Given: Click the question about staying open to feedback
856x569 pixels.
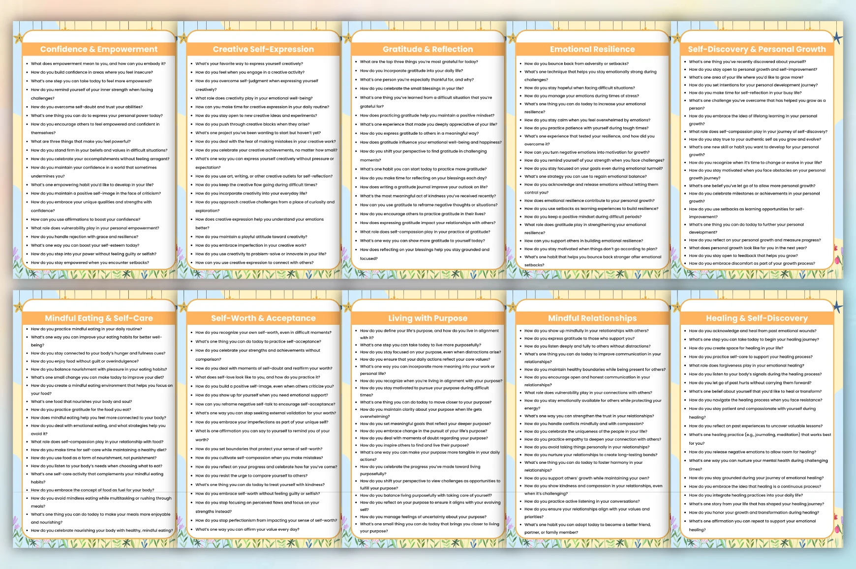Looking at the screenshot, I should [743, 256].
